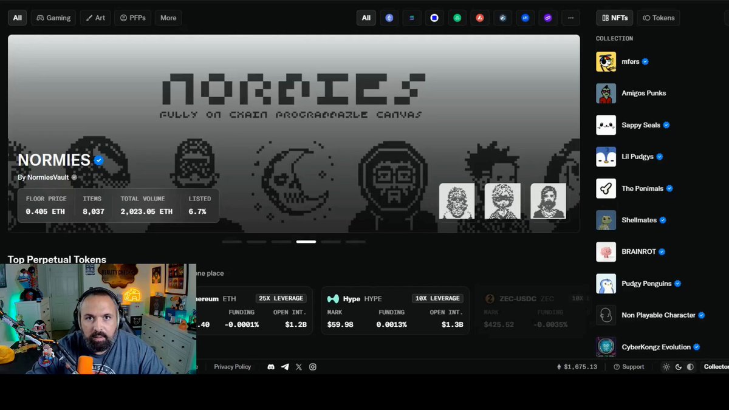Select the PFPs category tab
Viewport: 729px width, 410px height.
coord(132,18)
